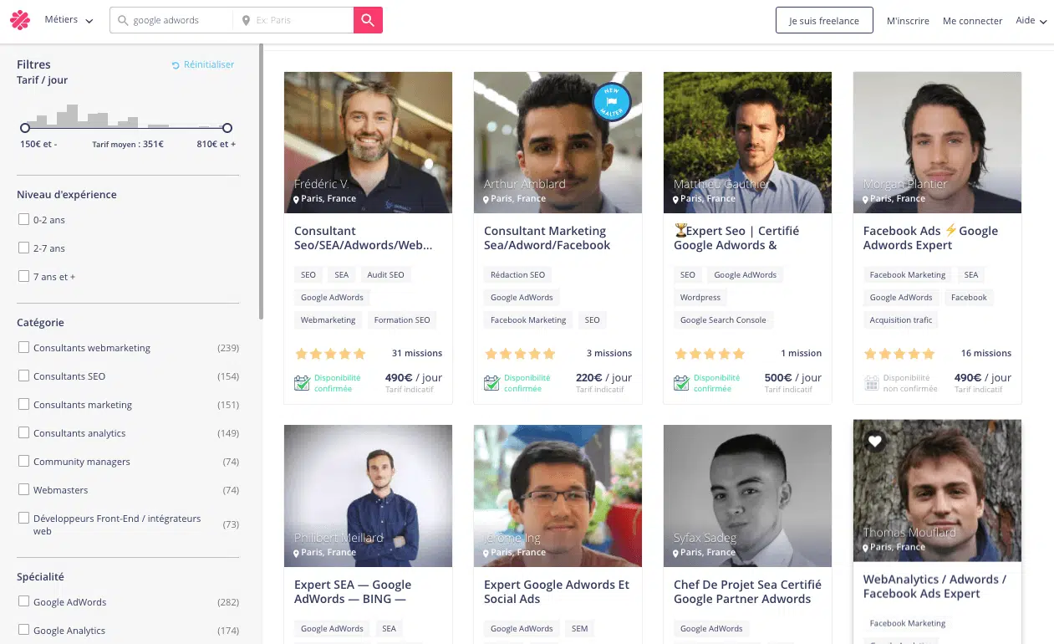Click the left handle of the price slider
This screenshot has height=644, width=1054.
(x=25, y=128)
